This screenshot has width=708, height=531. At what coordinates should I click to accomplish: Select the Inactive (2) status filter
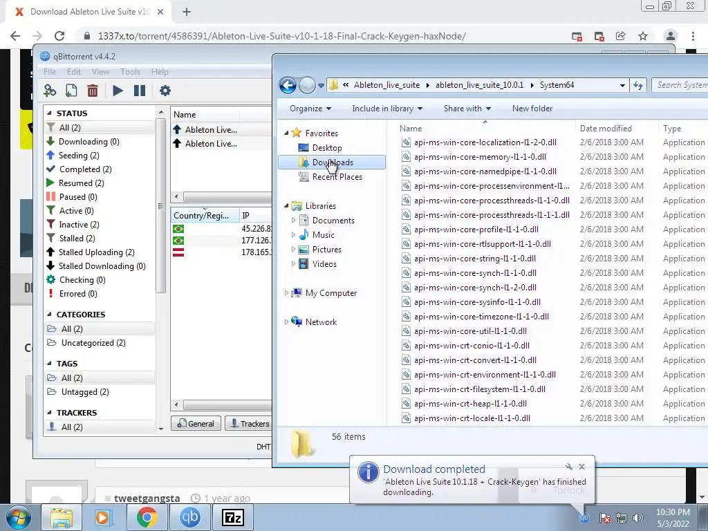(x=79, y=225)
